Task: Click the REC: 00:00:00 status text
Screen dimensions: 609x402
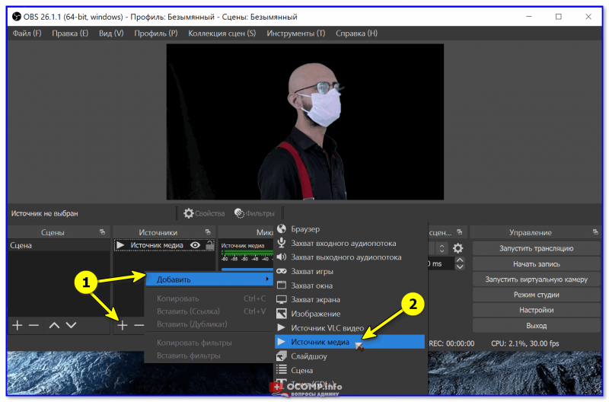Action: [451, 343]
